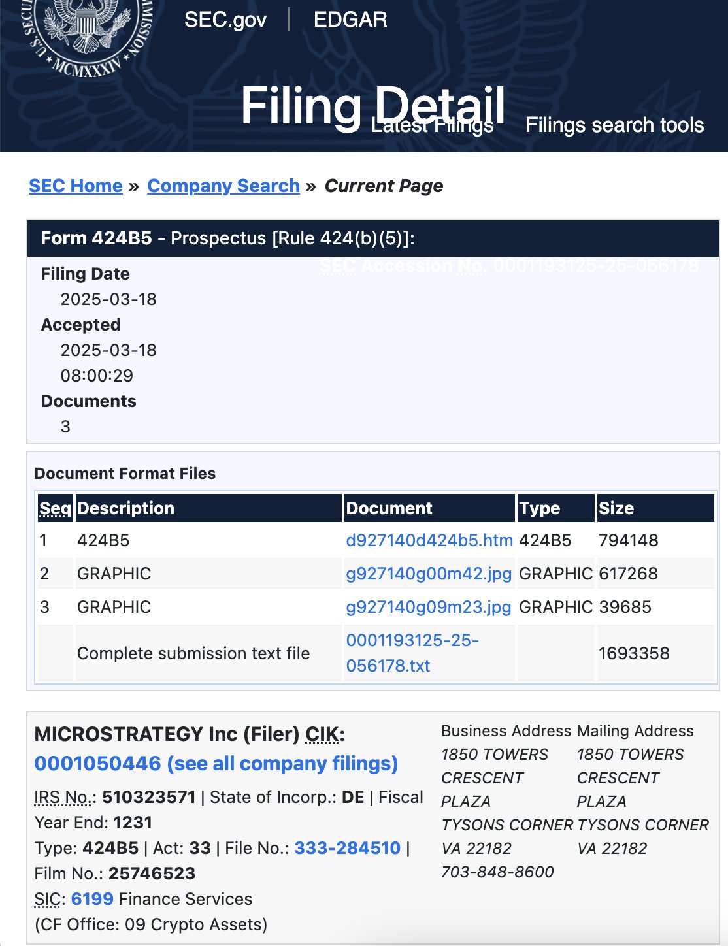Viewport: 728px width, 946px height.
Task: Click the Size column header
Action: pyautogui.click(x=616, y=508)
